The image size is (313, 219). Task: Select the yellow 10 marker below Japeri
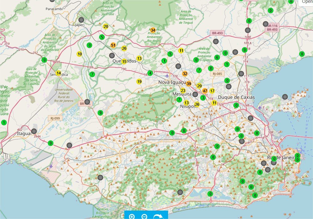tap(79, 54)
